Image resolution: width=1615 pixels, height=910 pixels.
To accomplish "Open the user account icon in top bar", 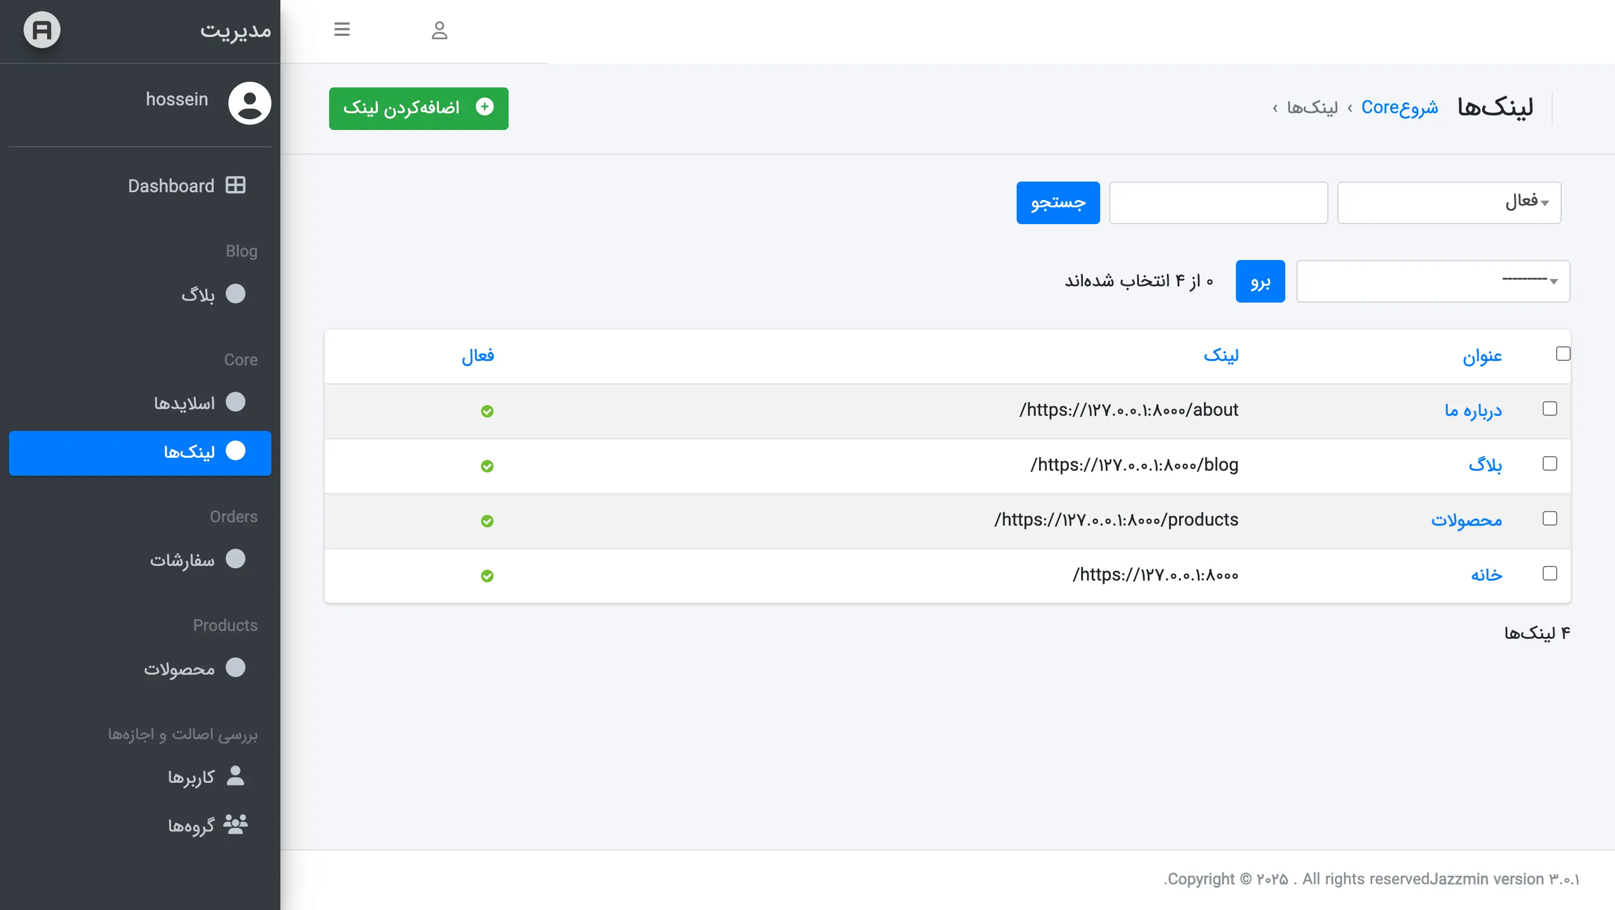I will [x=440, y=30].
